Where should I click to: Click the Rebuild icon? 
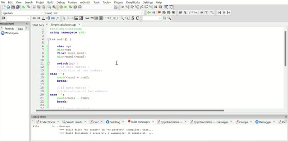pos(75,7)
